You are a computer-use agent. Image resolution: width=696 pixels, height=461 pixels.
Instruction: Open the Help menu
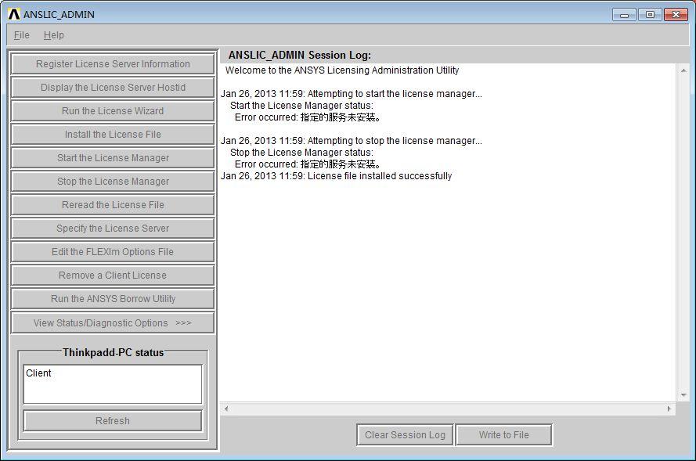(x=54, y=35)
